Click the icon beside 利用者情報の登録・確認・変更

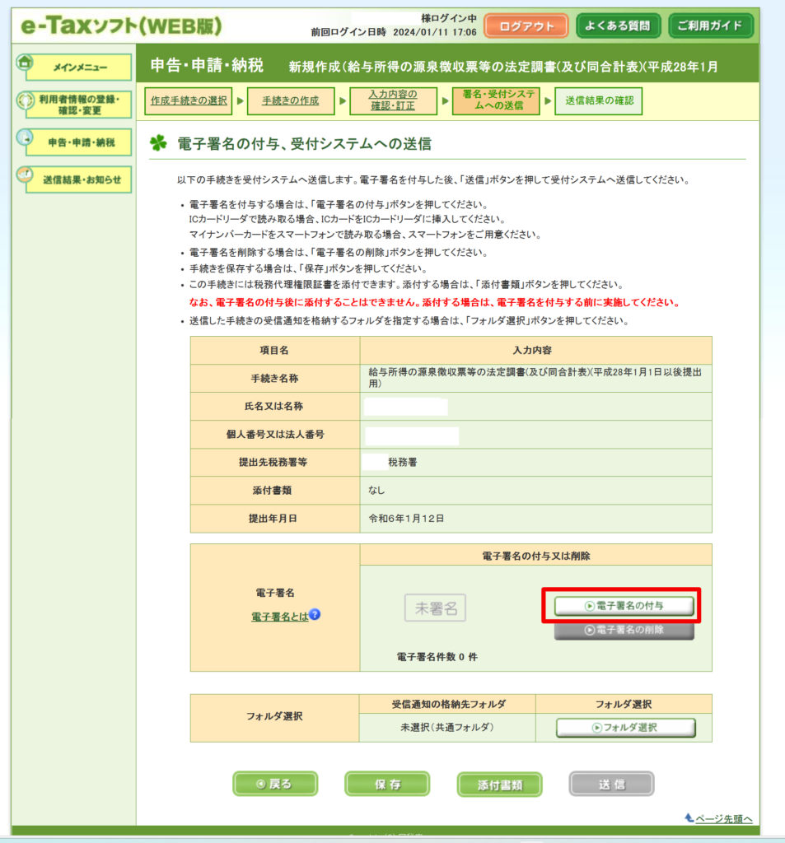25,101
